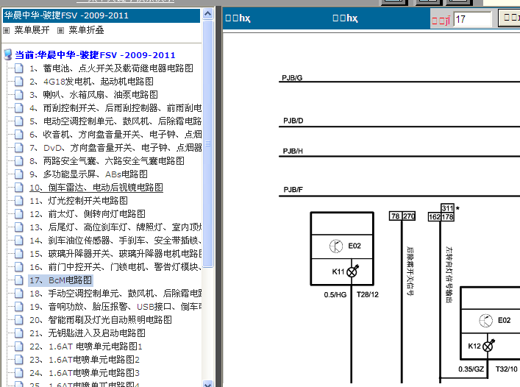
Task: Open item 20、智能雨刷及灯光自动照明电路图
Action: point(101,320)
